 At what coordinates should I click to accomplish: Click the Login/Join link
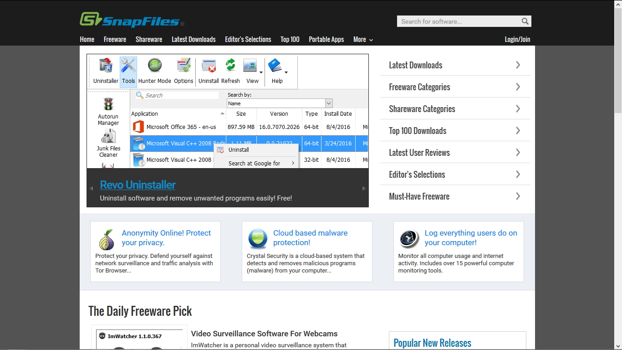coord(517,40)
